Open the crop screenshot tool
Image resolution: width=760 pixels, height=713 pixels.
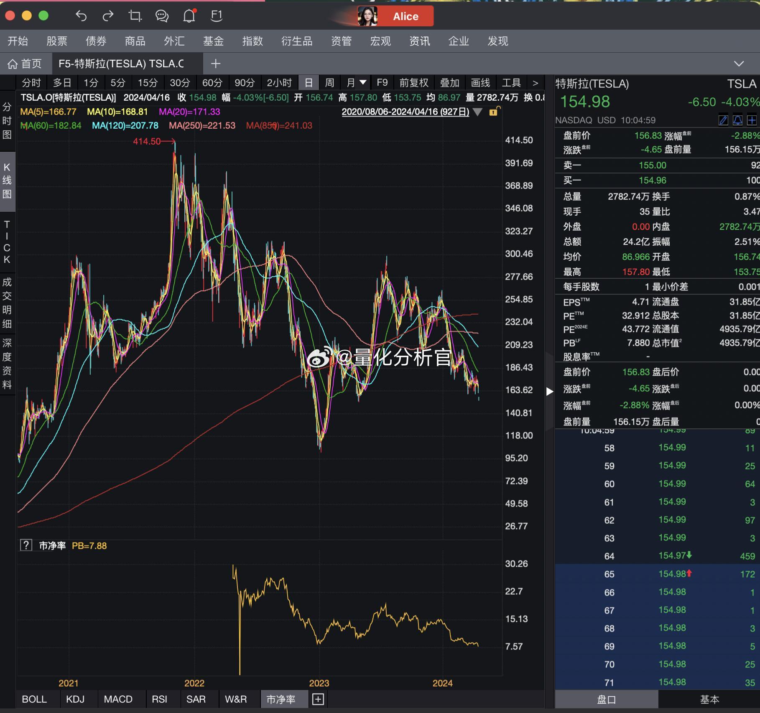[x=135, y=16]
